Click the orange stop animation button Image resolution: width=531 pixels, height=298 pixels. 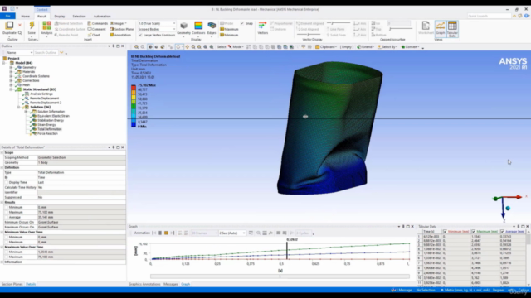coord(166,233)
